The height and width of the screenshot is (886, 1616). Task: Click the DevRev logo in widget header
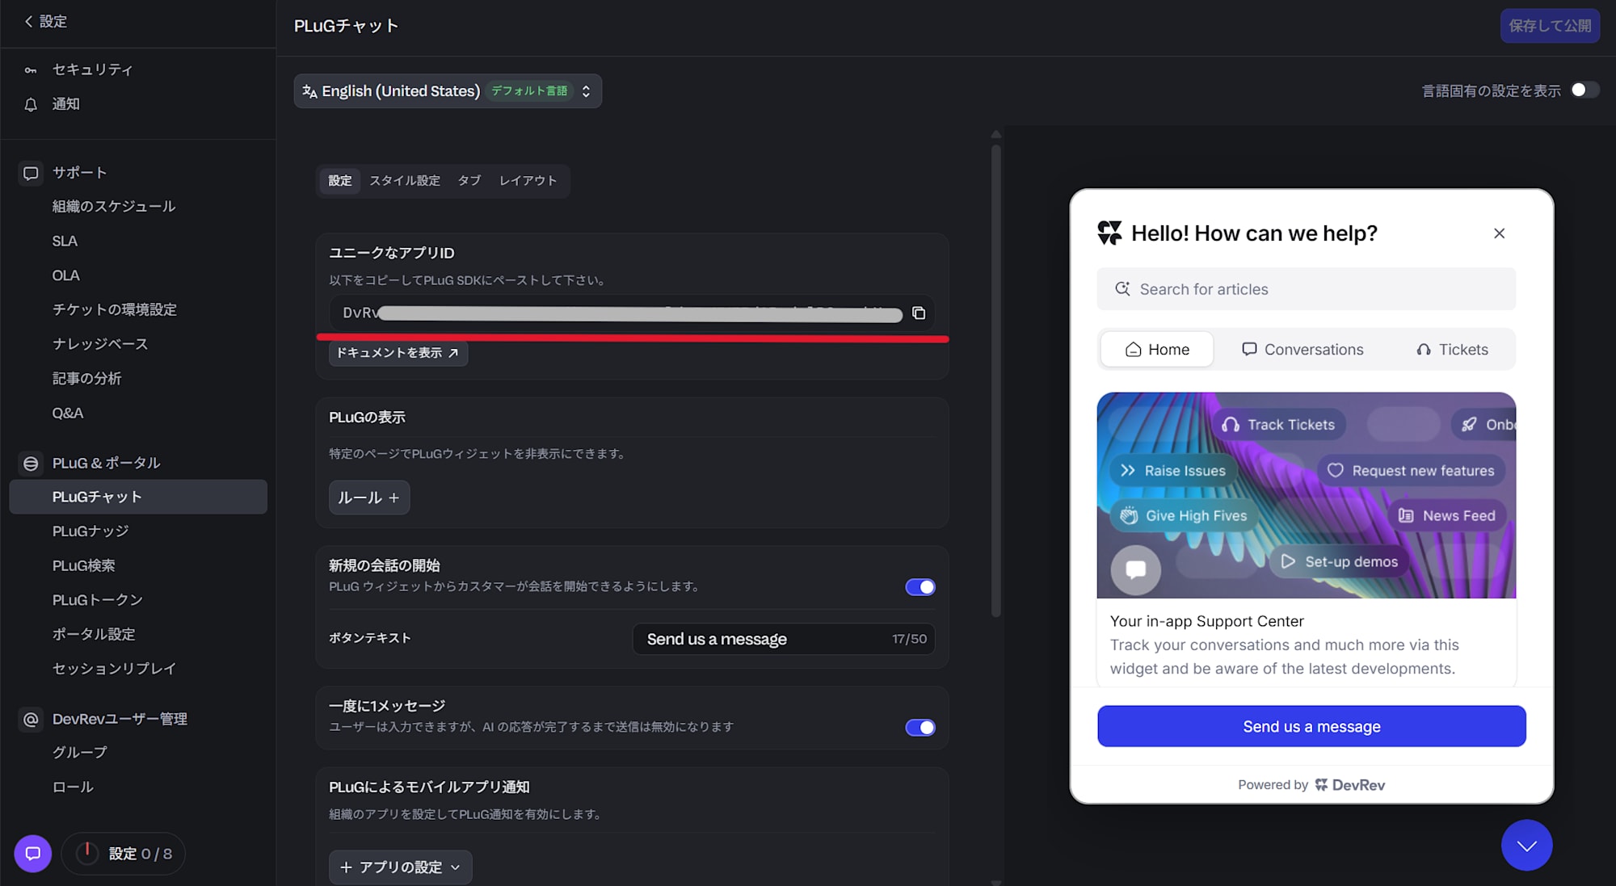click(1109, 233)
